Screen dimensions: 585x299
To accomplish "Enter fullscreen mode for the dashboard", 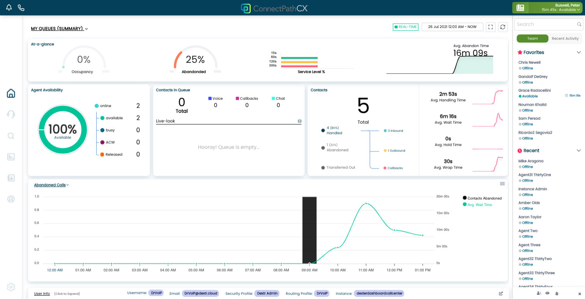I will tap(491, 27).
